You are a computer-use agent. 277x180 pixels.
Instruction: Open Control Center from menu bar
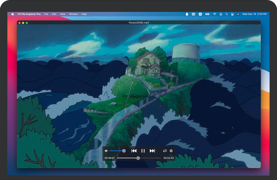click(232, 14)
